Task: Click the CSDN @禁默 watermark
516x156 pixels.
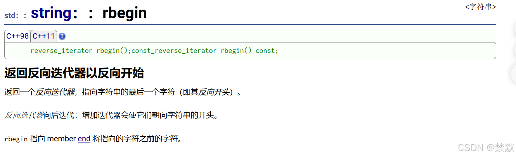Action: tap(486, 148)
